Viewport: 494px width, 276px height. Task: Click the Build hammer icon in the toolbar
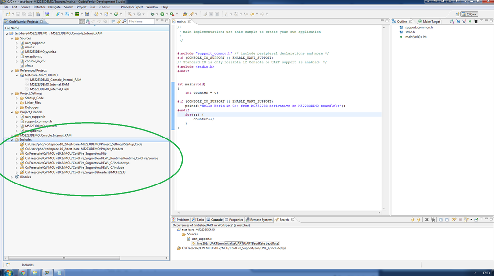[x=129, y=14]
